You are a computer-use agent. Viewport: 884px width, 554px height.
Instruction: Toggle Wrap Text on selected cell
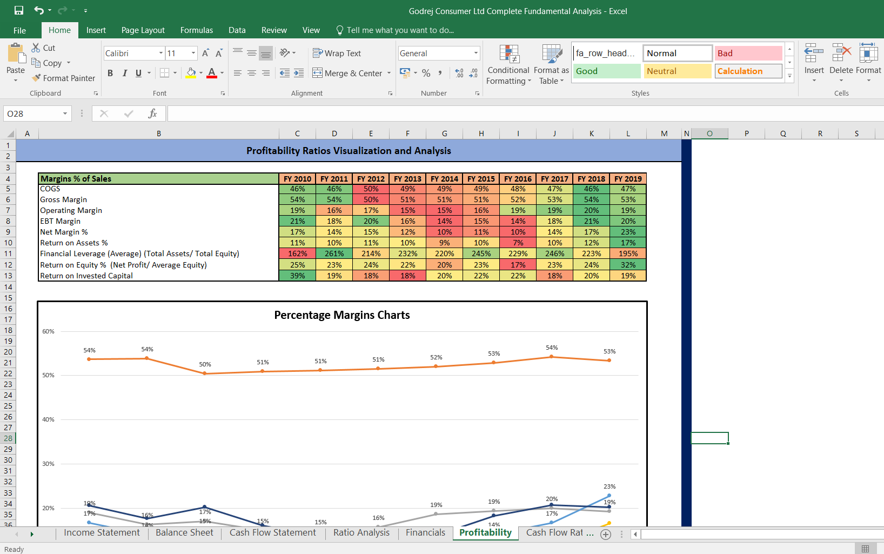pos(337,53)
